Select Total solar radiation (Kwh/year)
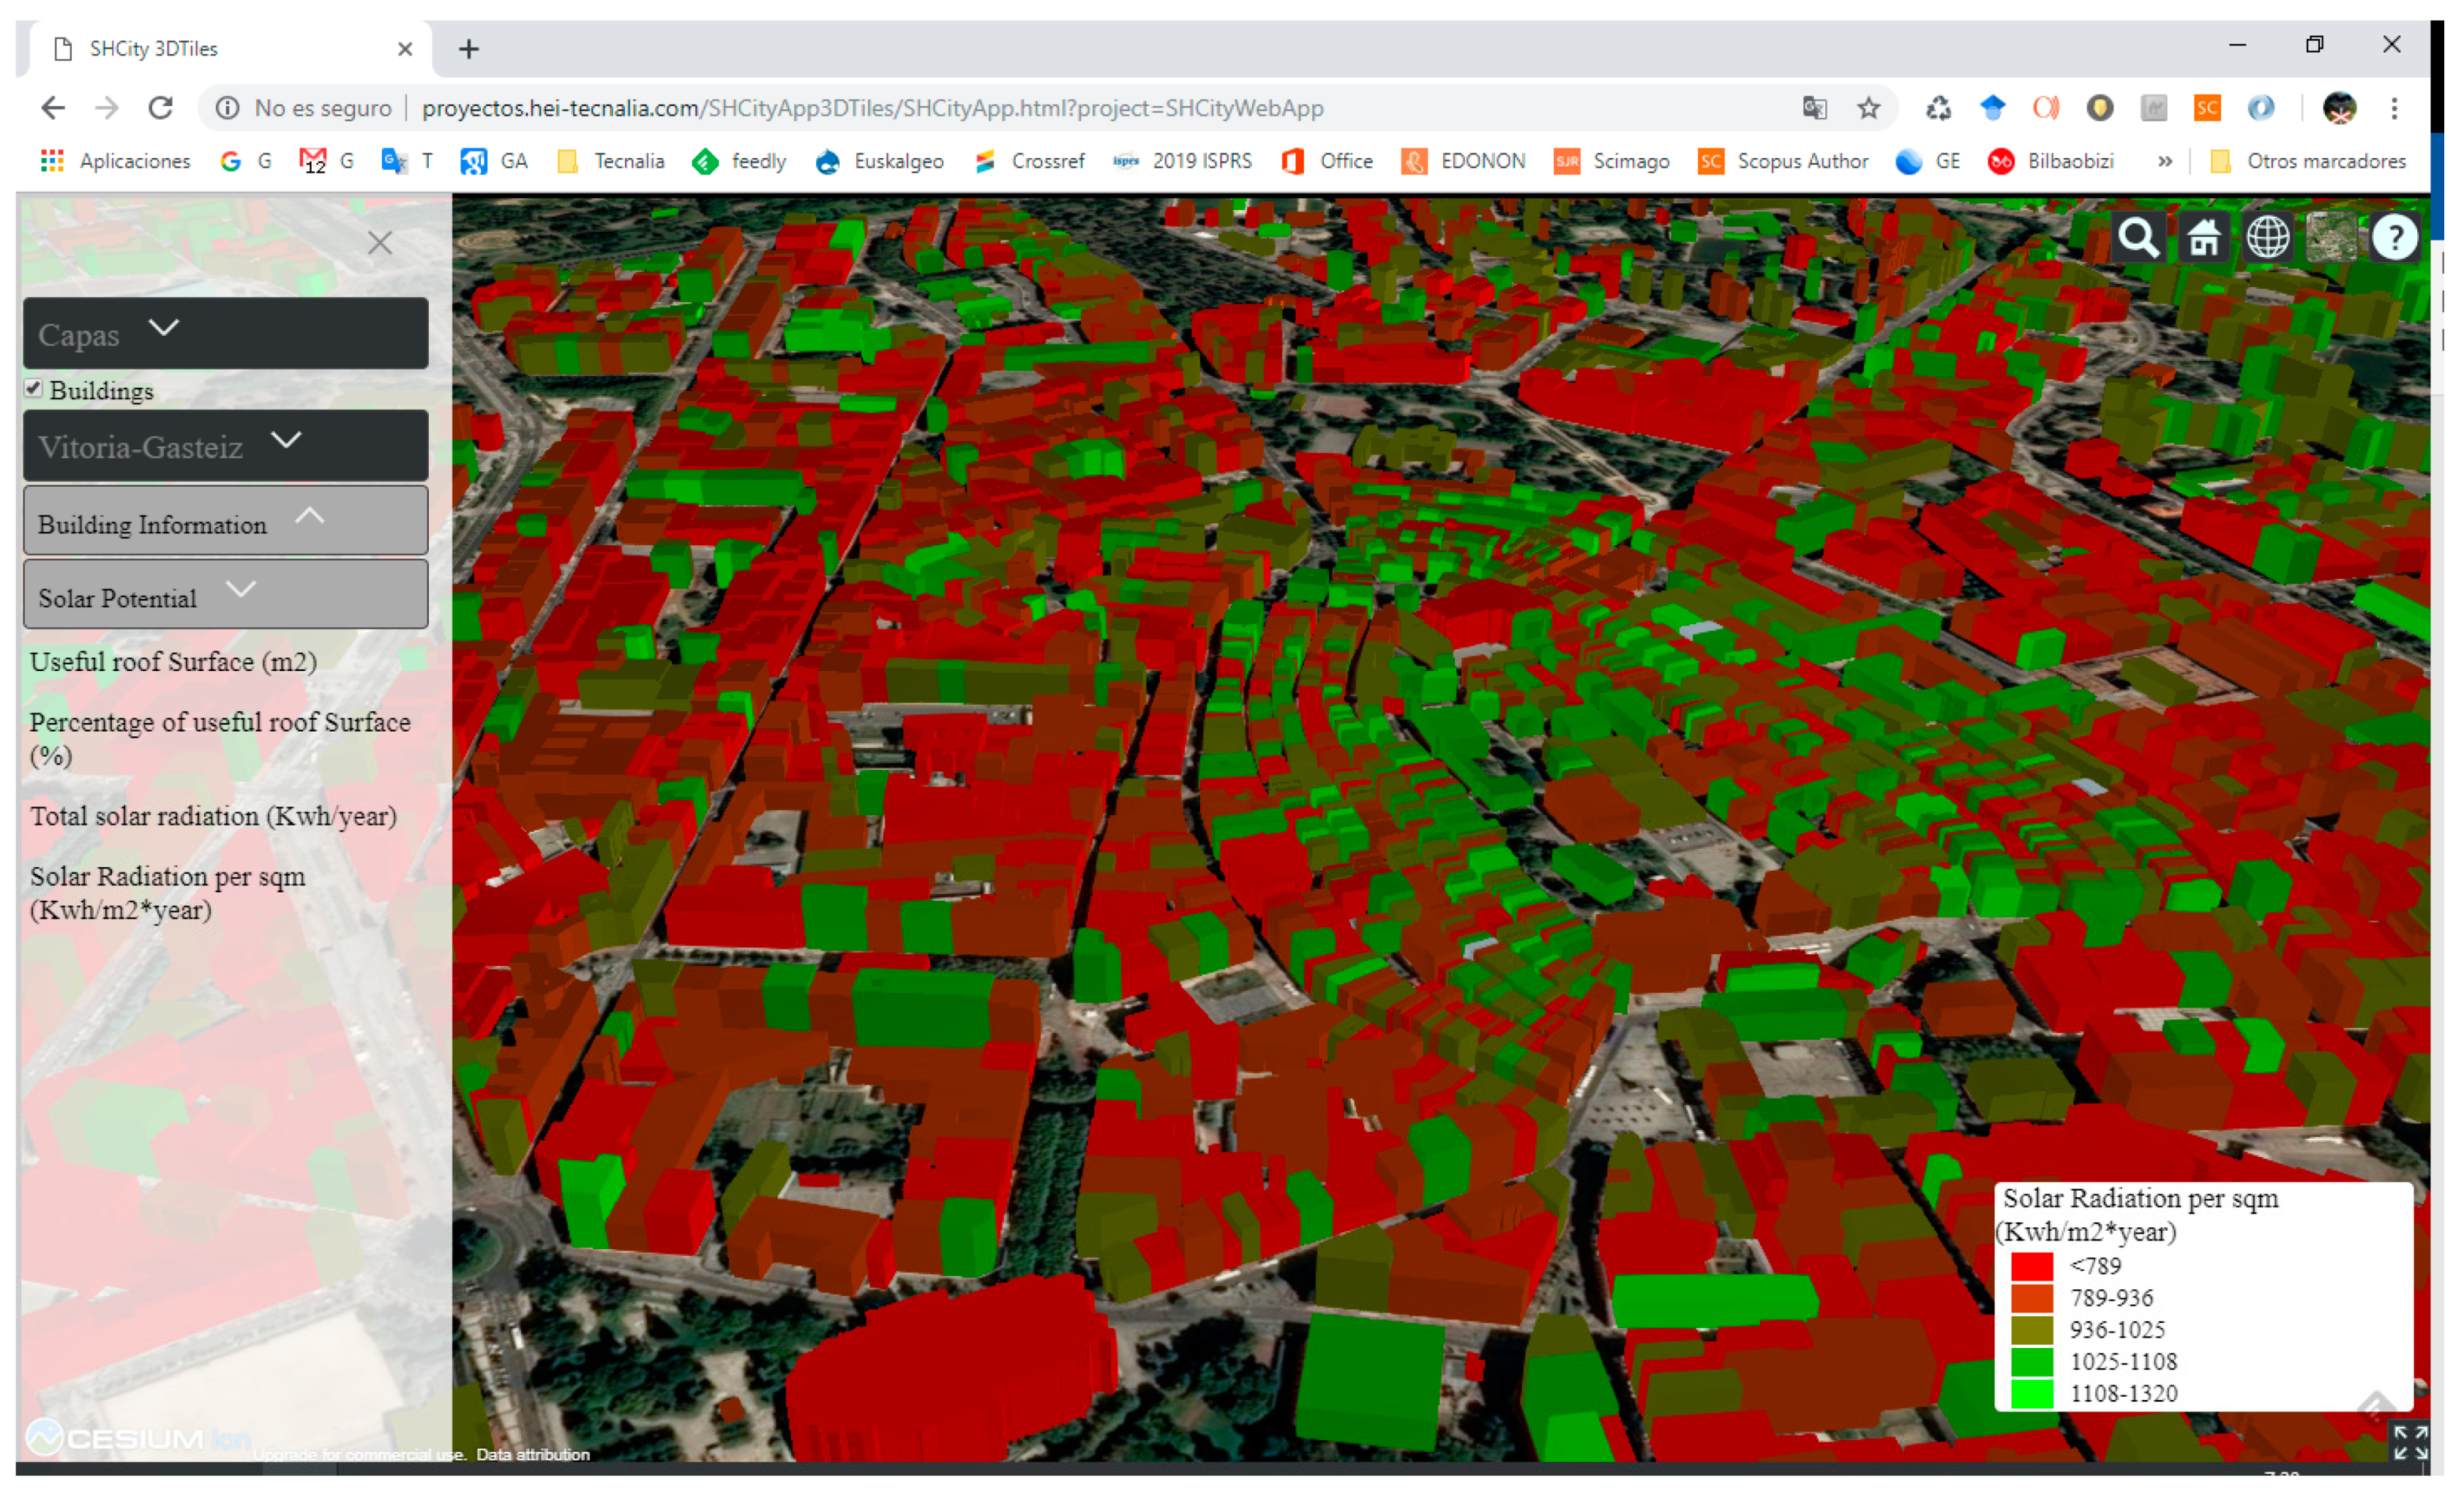The height and width of the screenshot is (1506, 2464). click(x=213, y=816)
